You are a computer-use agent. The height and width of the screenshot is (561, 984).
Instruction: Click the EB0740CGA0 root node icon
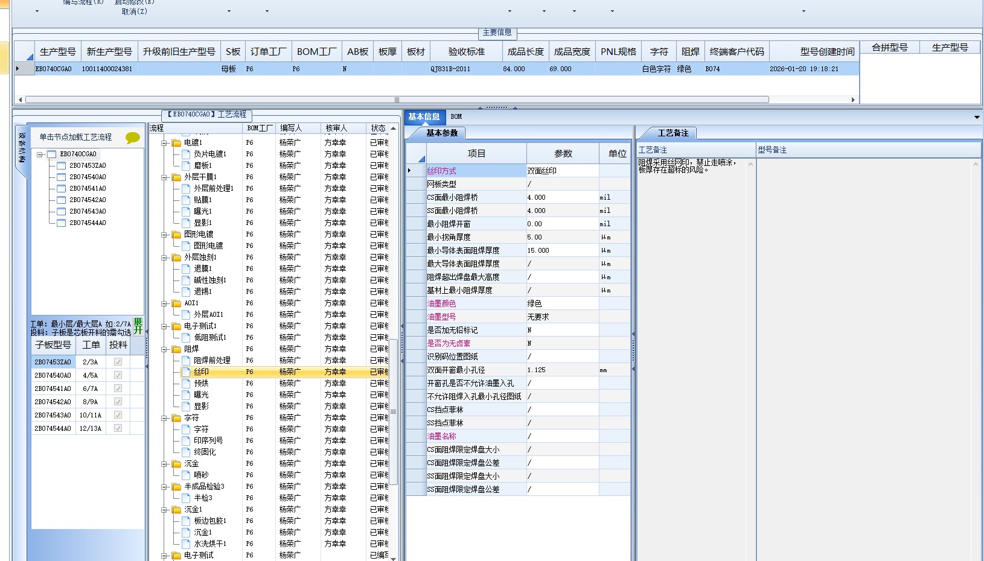click(52, 154)
